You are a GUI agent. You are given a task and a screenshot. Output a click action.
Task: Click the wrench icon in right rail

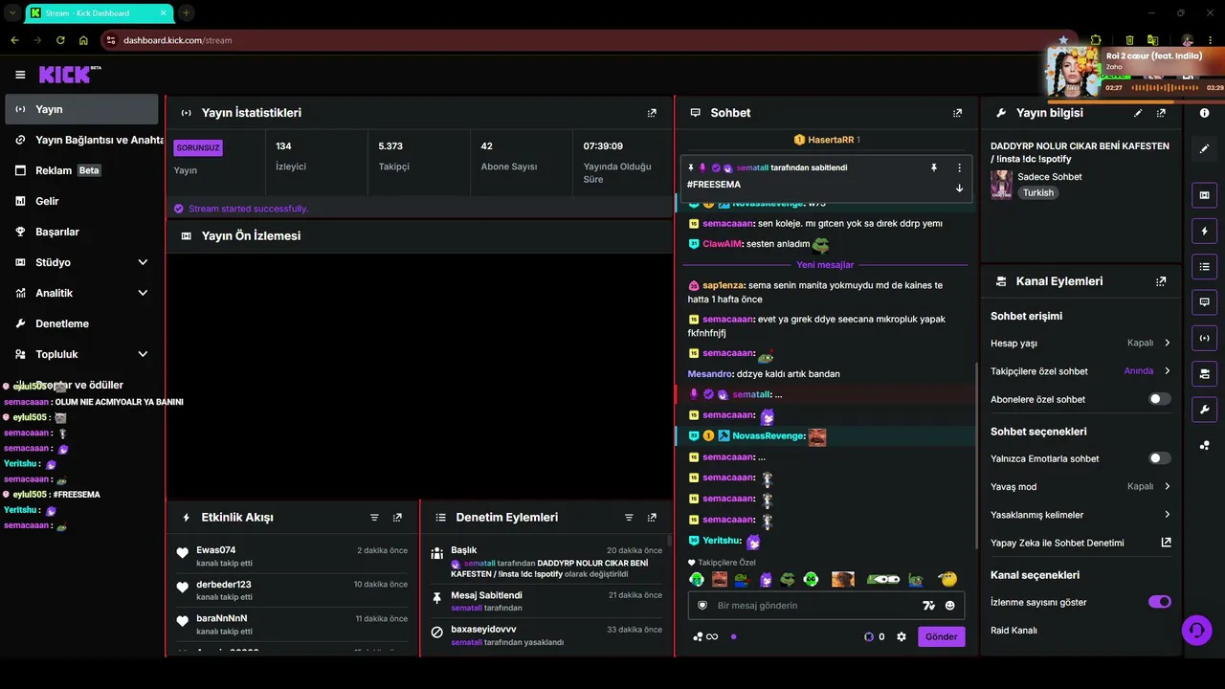1204,410
